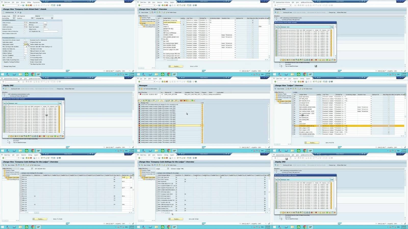The height and width of the screenshot is (229, 408).
Task: Go to previous entry in Company Code Global Data window
Action: coord(16,12)
